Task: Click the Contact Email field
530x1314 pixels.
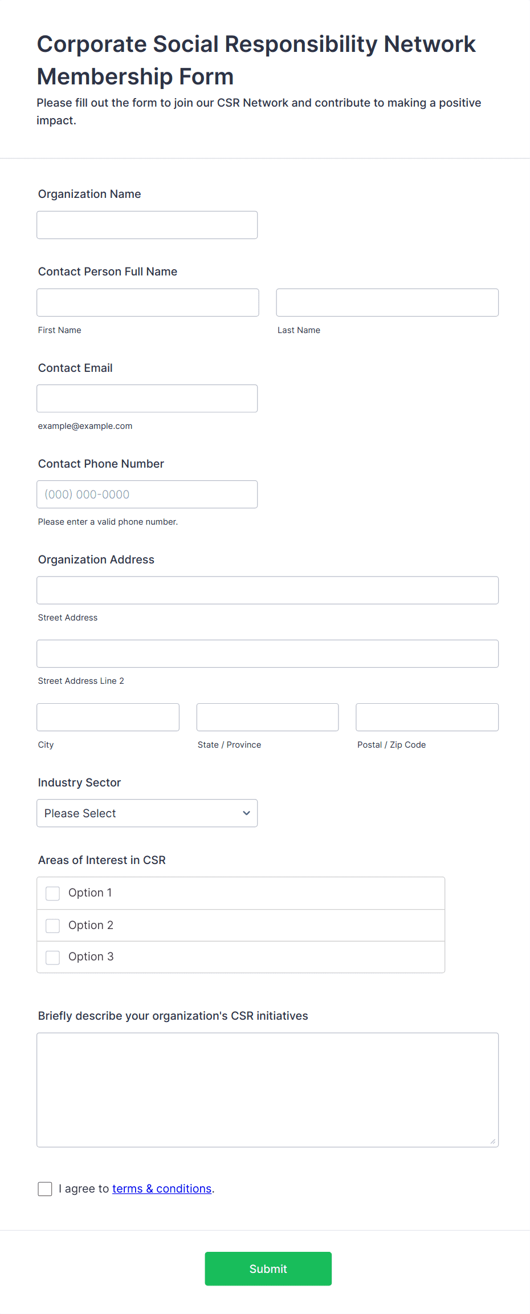Action: click(147, 398)
